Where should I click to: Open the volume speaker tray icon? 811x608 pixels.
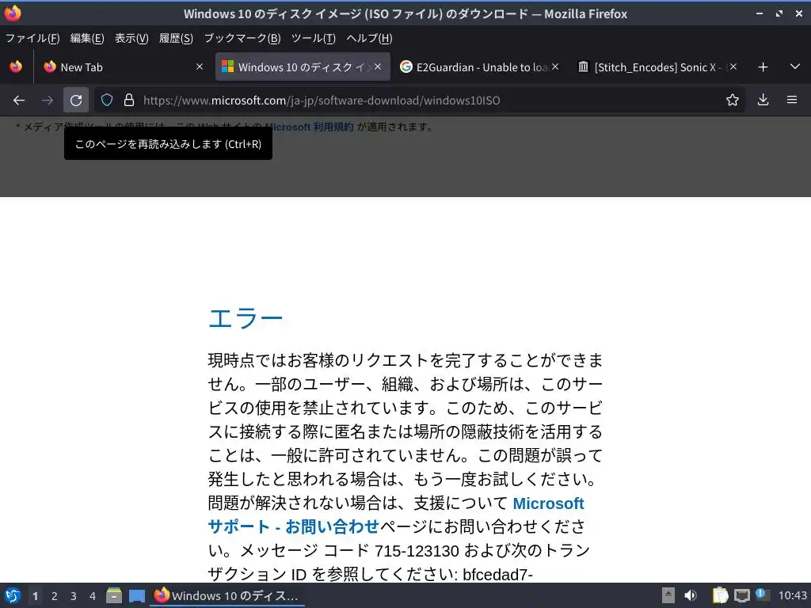tap(691, 595)
